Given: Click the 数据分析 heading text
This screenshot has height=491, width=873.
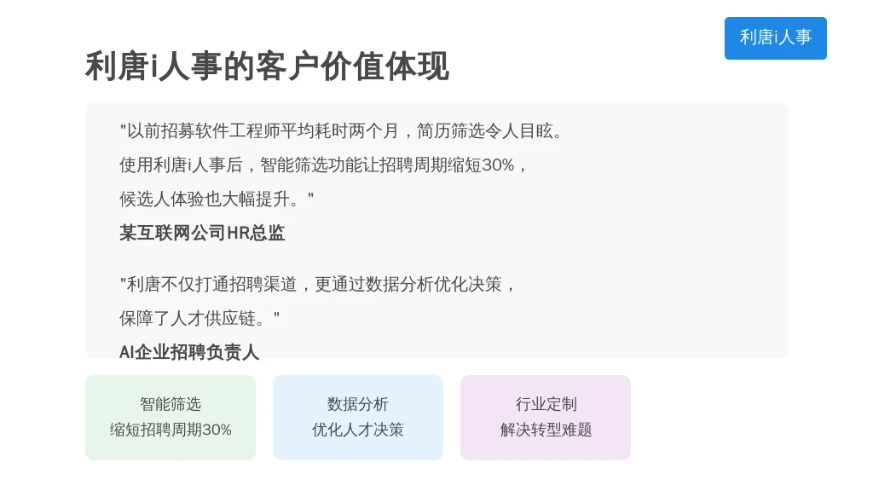Looking at the screenshot, I should click(358, 404).
